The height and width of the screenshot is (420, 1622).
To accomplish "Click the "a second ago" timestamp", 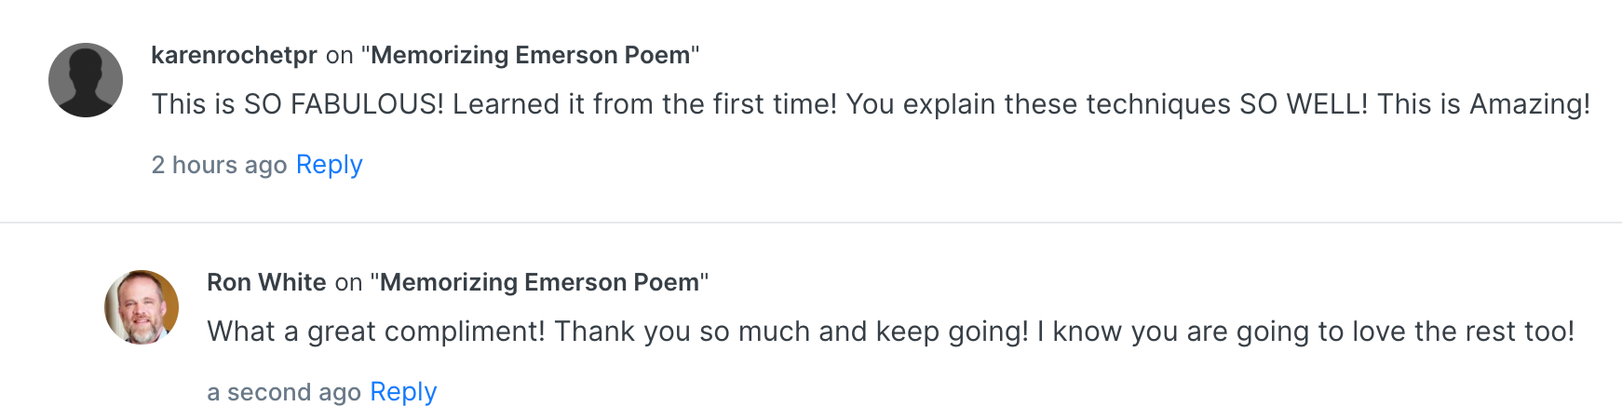I will coord(283,393).
